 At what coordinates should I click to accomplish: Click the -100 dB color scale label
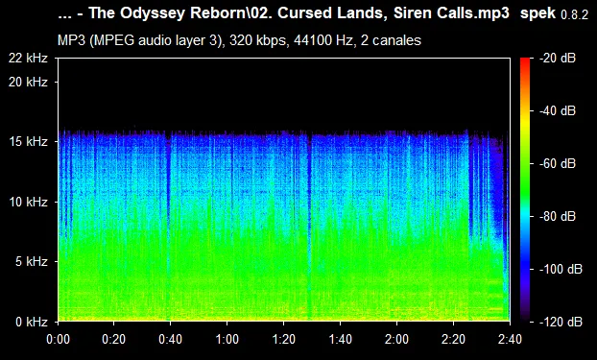[561, 270]
